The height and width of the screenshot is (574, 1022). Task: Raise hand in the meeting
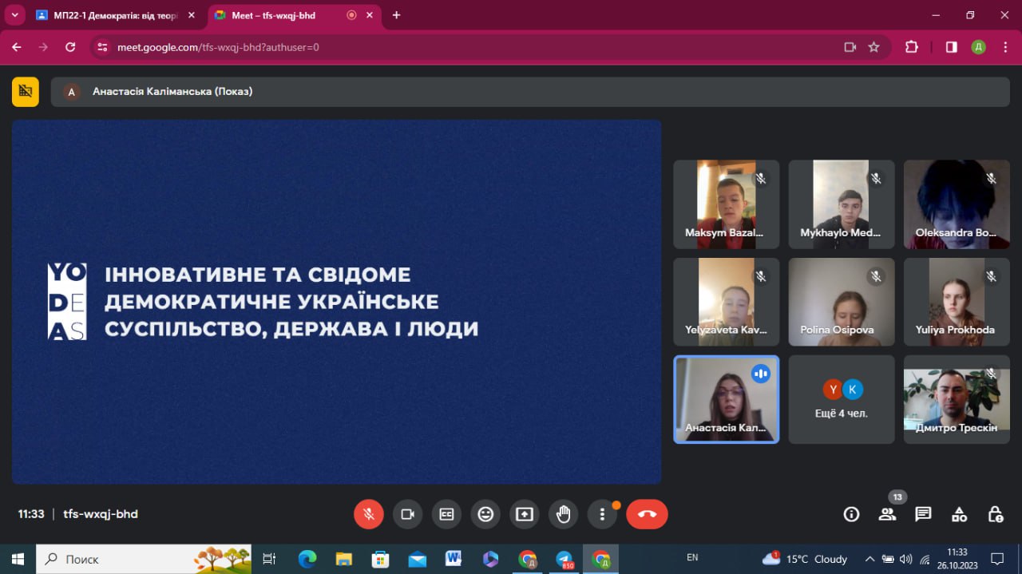pyautogui.click(x=564, y=514)
